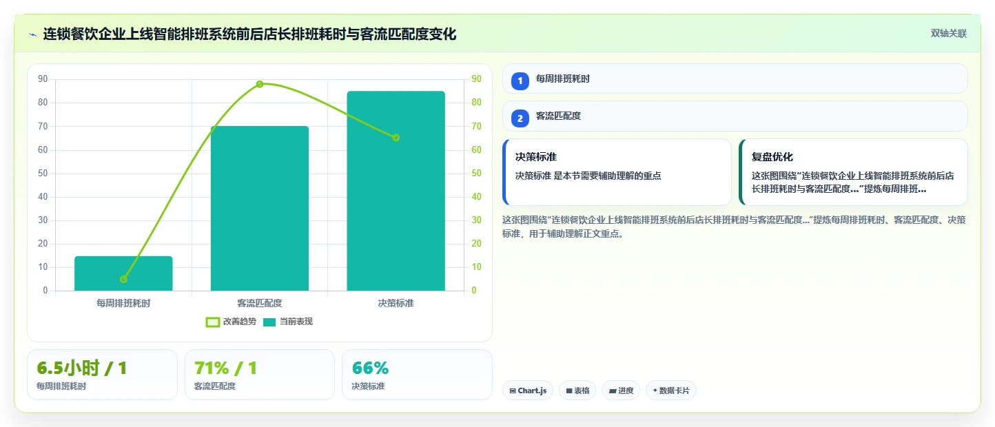The image size is (995, 427).
Task: Click the left axis value 90
Action: [43, 79]
